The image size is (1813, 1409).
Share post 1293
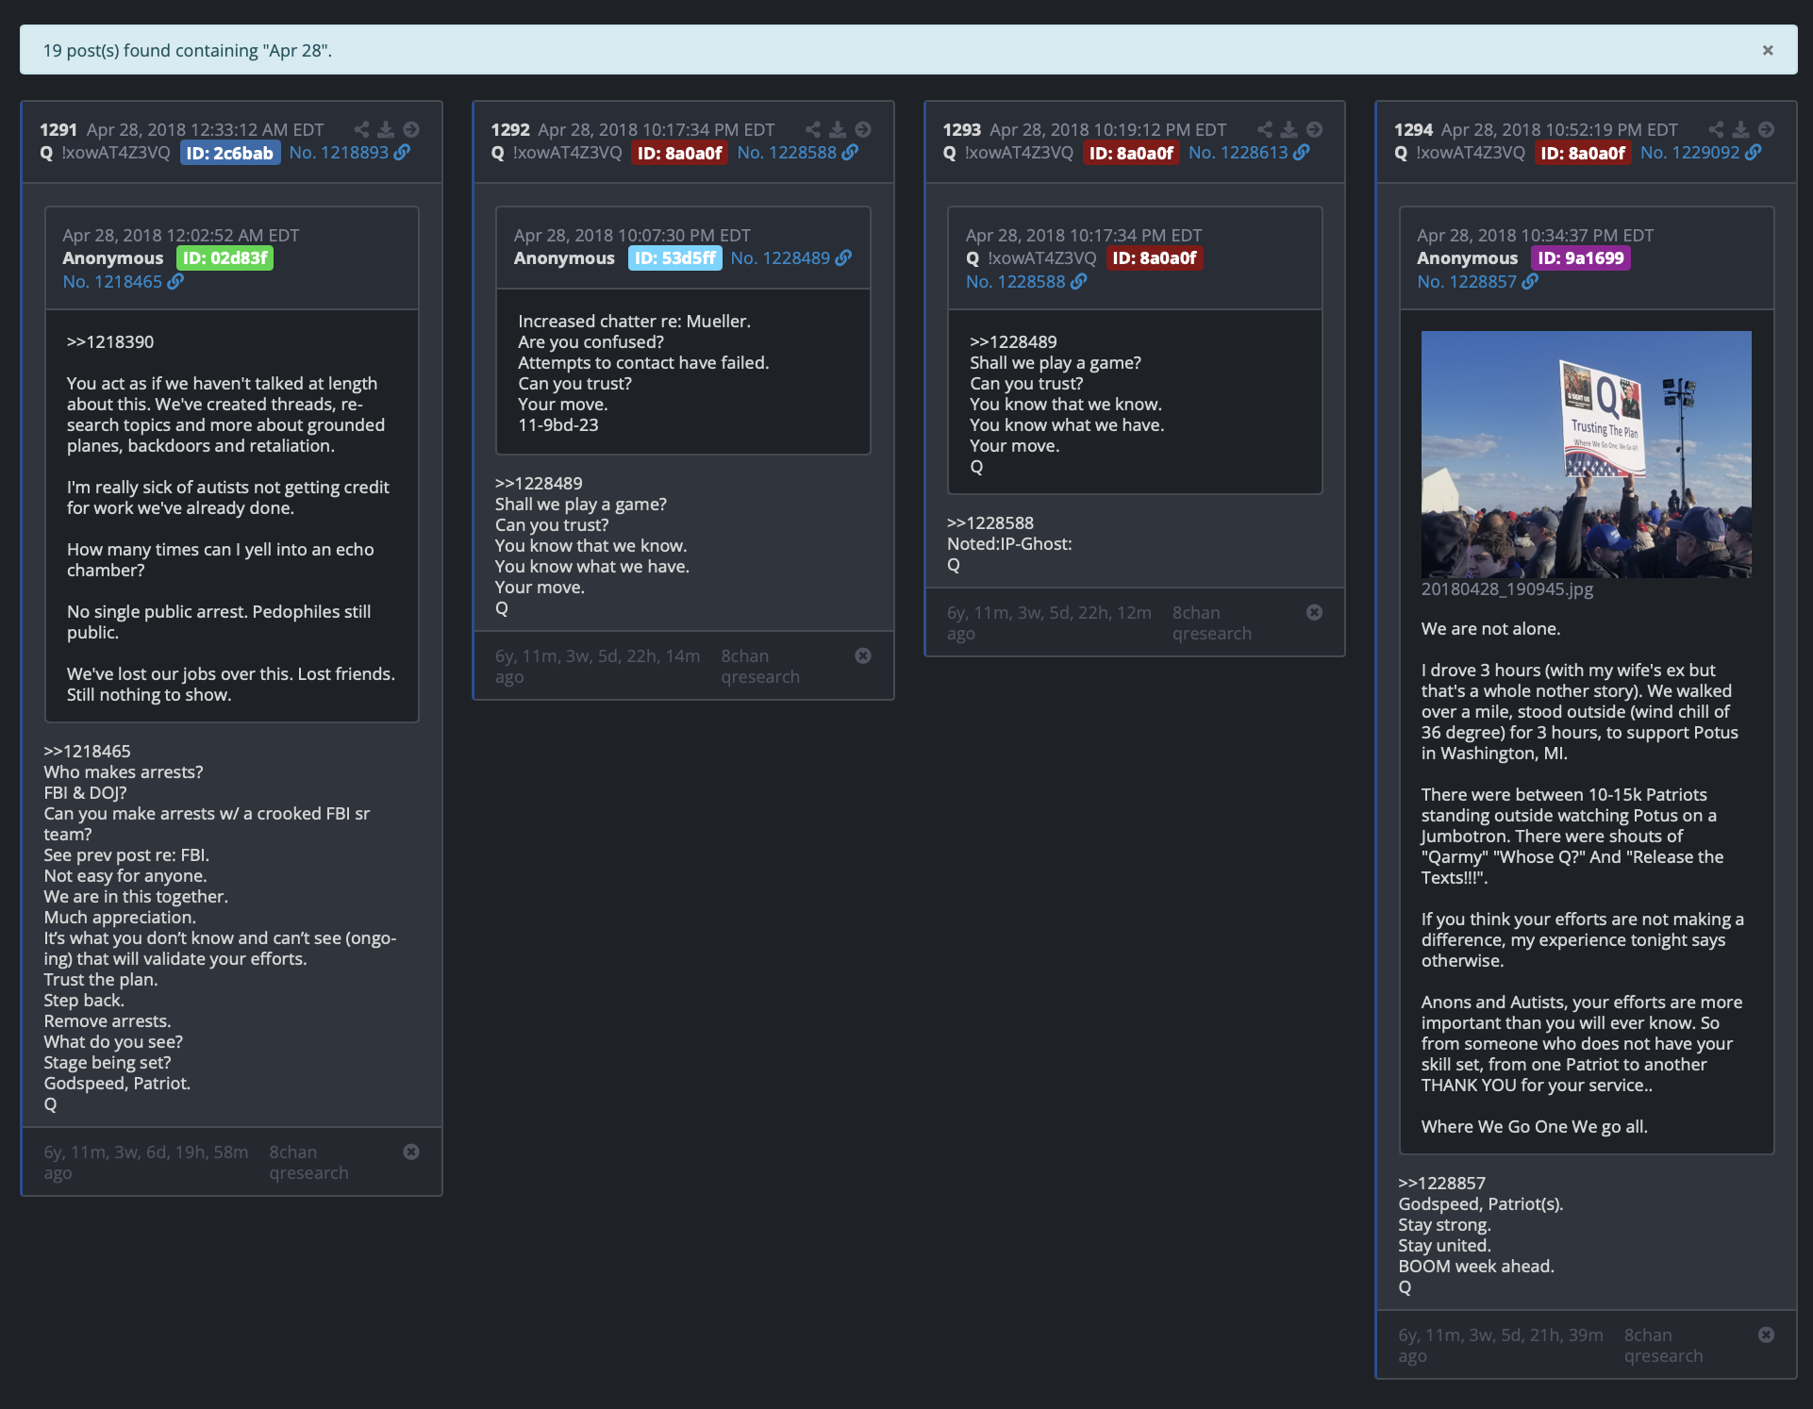1265,129
